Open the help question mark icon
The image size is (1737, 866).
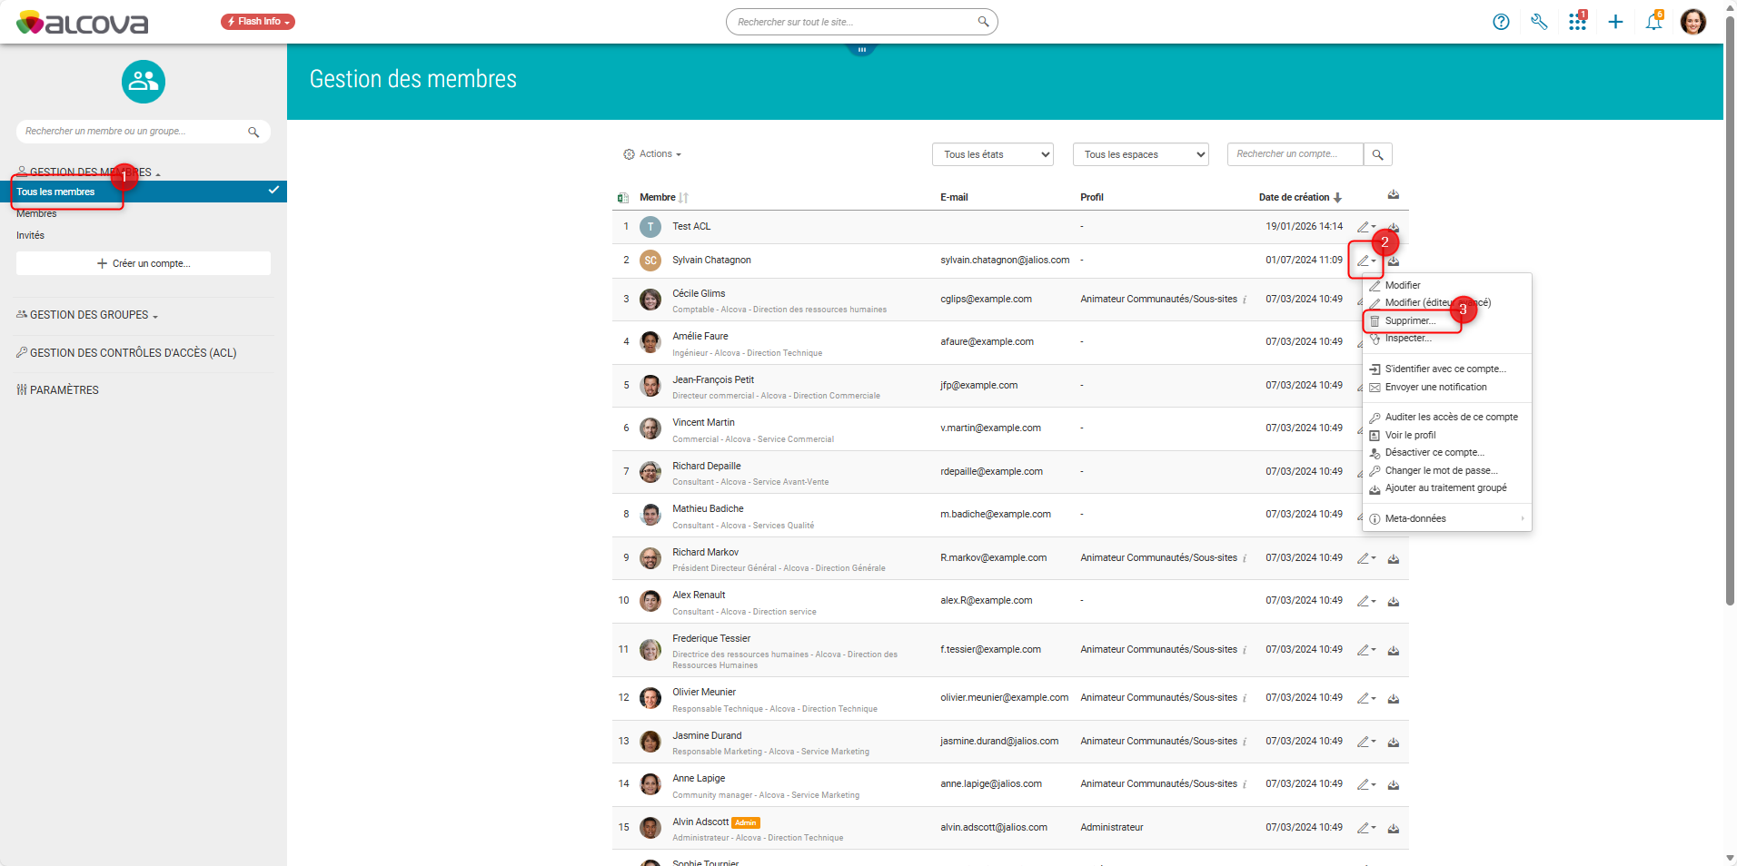pos(1501,22)
